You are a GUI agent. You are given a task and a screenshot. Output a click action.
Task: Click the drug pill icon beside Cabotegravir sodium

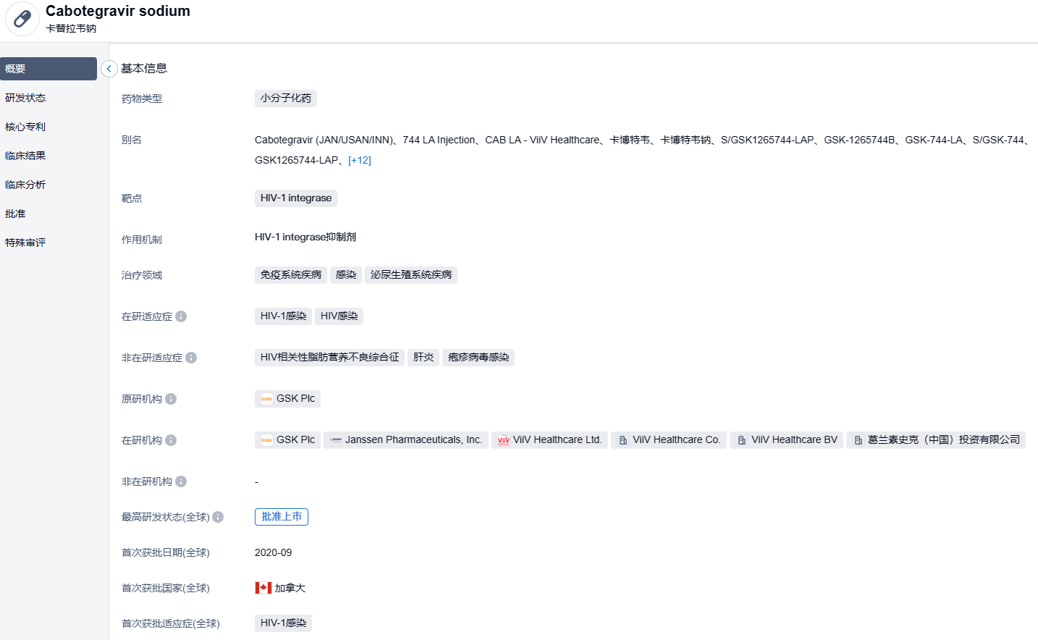coord(22,19)
